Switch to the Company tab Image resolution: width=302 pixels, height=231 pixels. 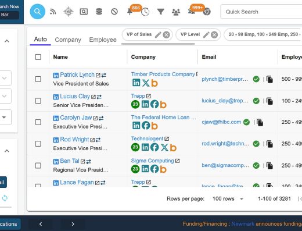pyautogui.click(x=68, y=40)
